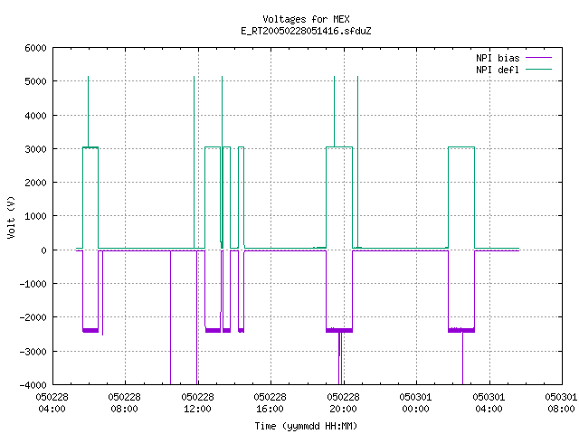Click the 1000 y-axis tick label
579x434 pixels.
click(x=35, y=216)
